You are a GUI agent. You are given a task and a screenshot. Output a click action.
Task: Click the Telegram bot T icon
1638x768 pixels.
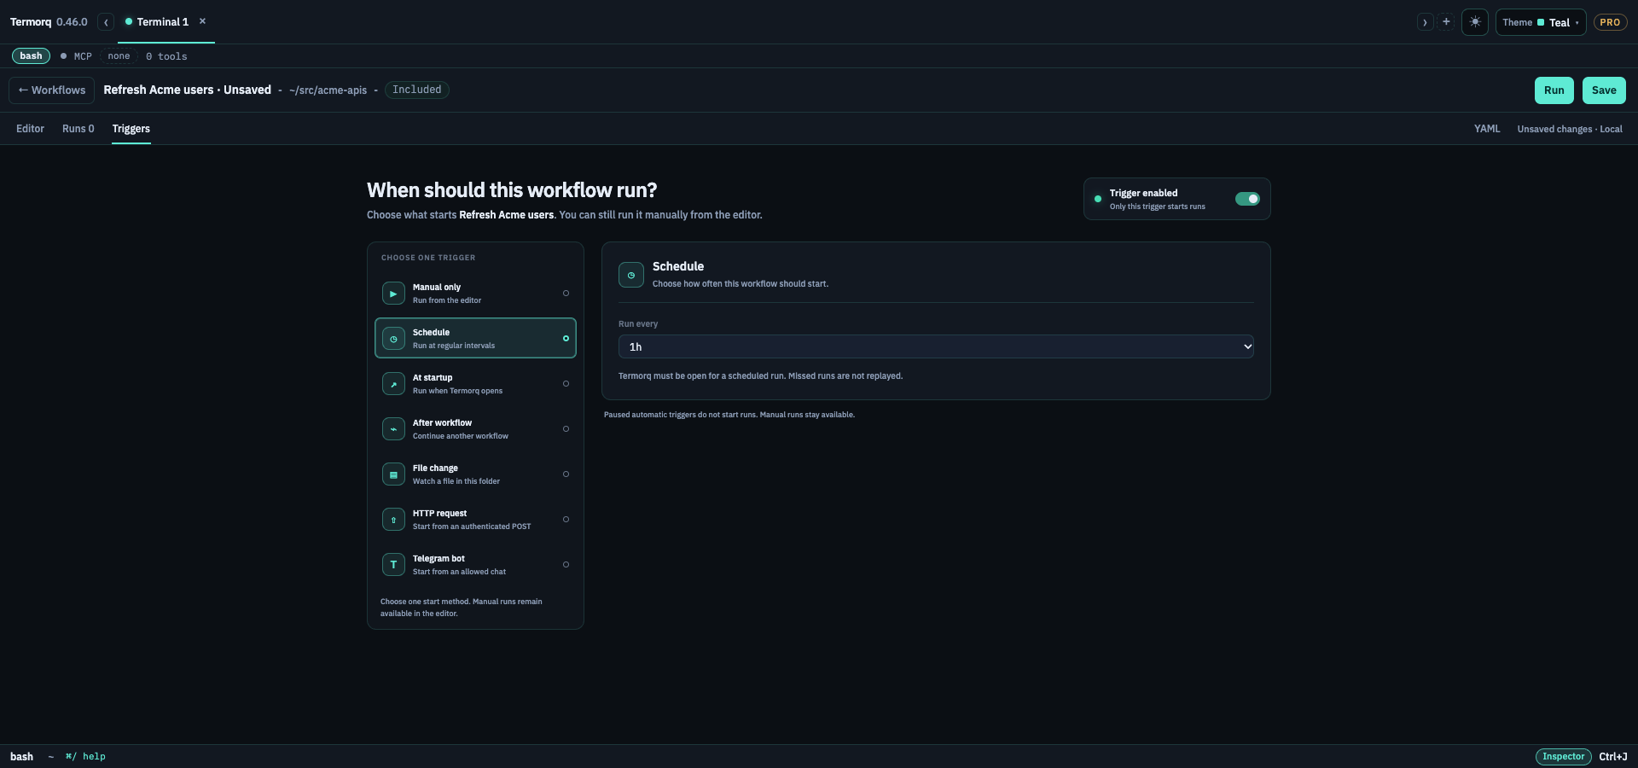pyautogui.click(x=393, y=565)
